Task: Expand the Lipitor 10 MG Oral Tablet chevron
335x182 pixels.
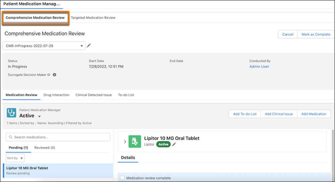Action: pos(125,142)
